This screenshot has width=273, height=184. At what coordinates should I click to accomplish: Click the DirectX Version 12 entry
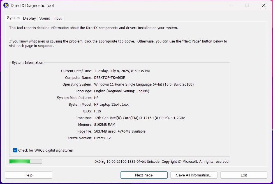(102, 138)
